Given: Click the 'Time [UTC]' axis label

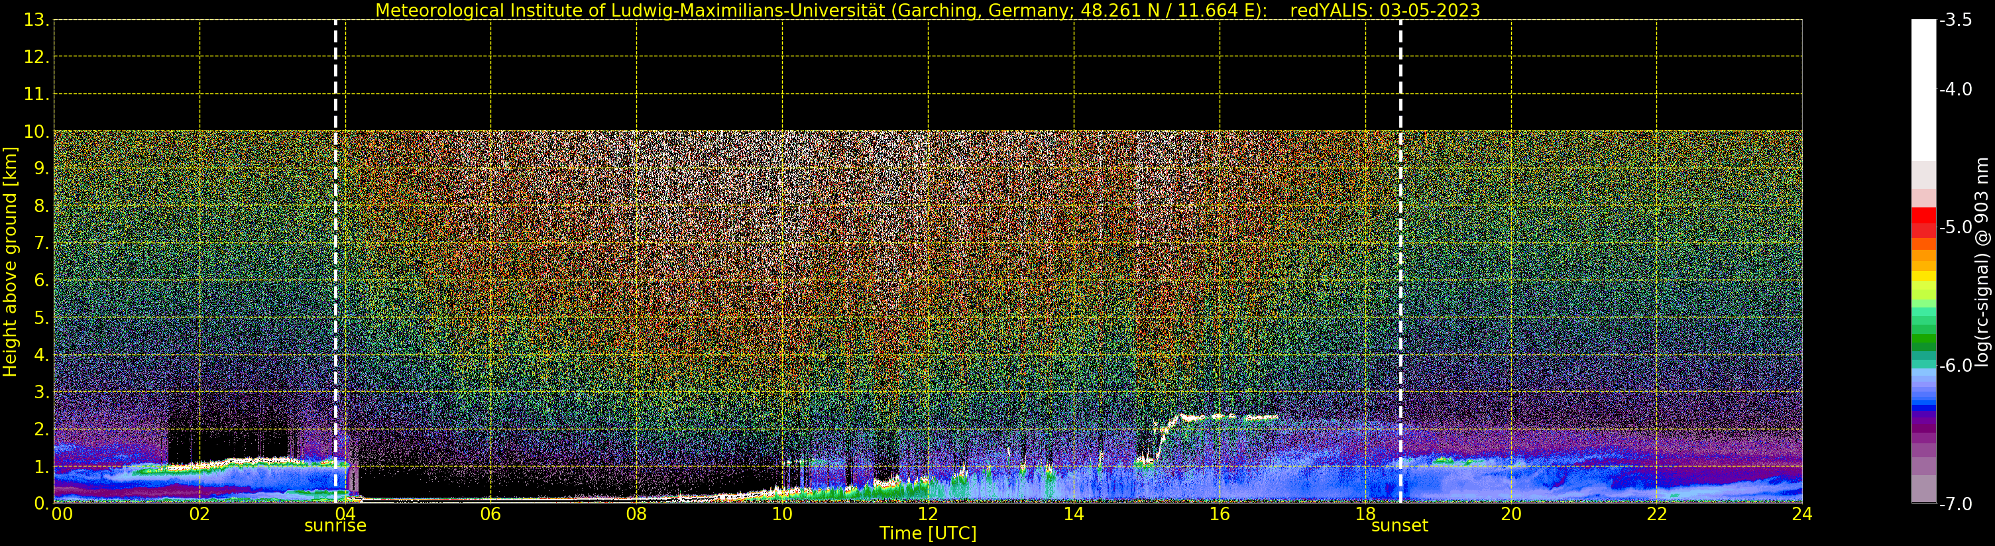Looking at the screenshot, I should click(x=928, y=533).
